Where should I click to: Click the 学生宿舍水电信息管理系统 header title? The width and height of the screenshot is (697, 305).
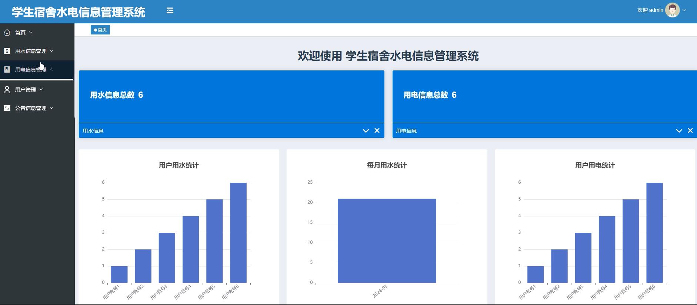click(x=79, y=12)
